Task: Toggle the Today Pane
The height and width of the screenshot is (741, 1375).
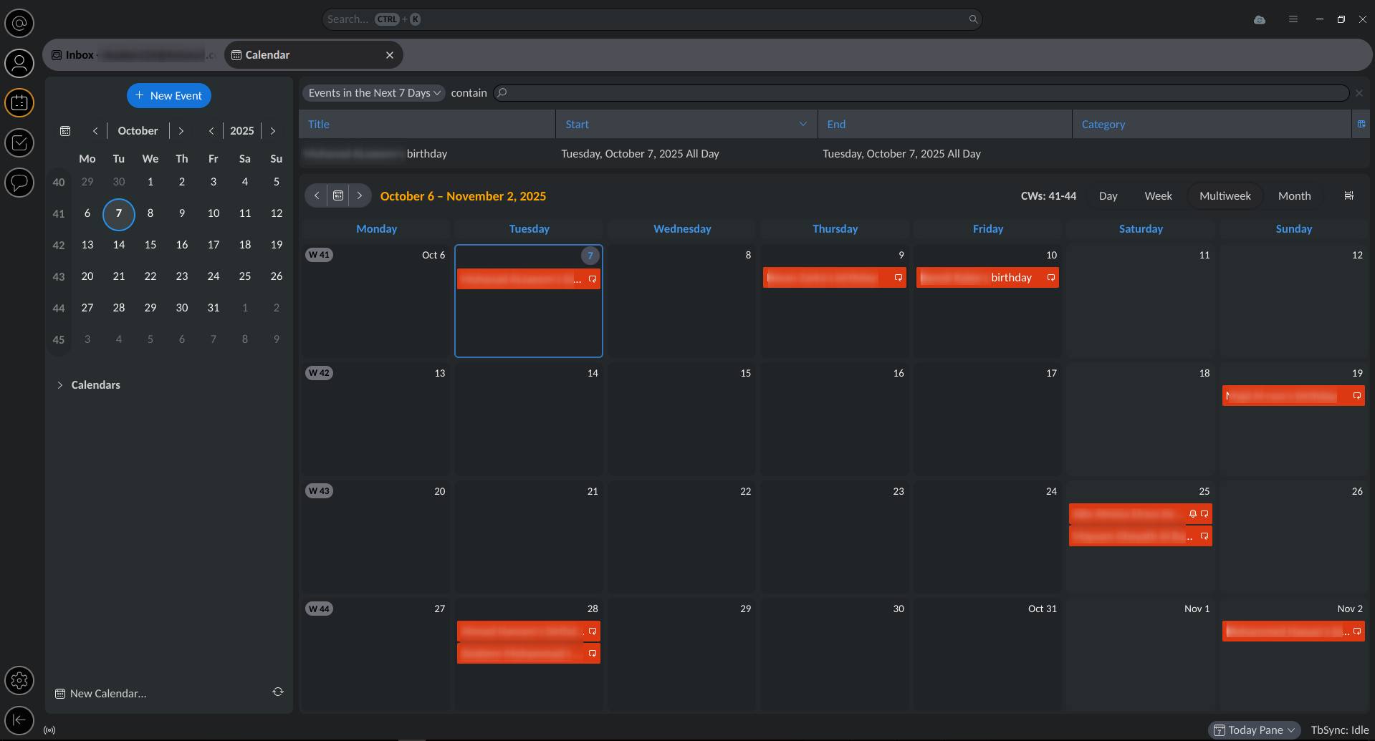Action: [x=1255, y=730]
